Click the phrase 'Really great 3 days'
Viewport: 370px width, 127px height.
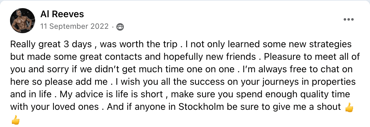pyautogui.click(x=51, y=44)
